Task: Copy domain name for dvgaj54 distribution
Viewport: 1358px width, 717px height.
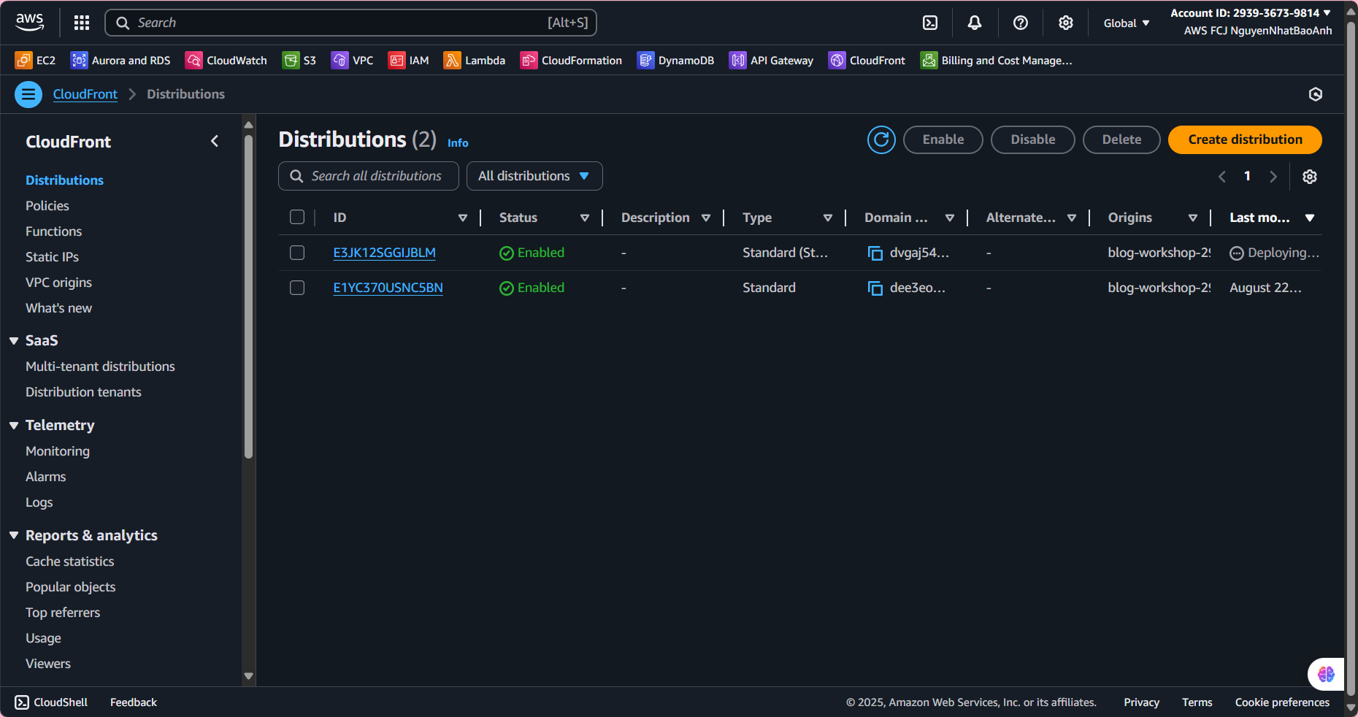Action: [x=875, y=253]
